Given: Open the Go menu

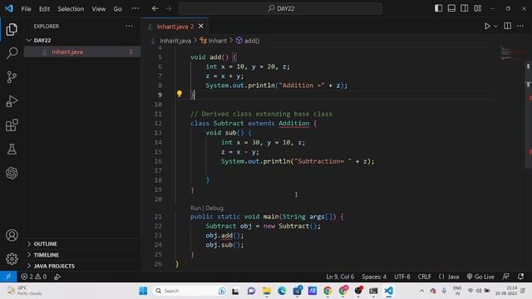Looking at the screenshot, I should pyautogui.click(x=118, y=9).
